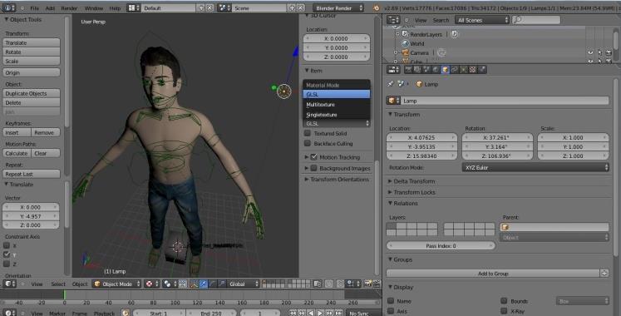Delete current scene with X icon

pos(301,8)
